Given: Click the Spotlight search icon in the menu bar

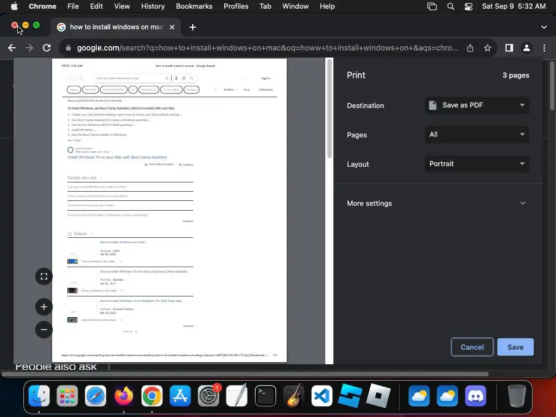Looking at the screenshot, I should point(451,7).
